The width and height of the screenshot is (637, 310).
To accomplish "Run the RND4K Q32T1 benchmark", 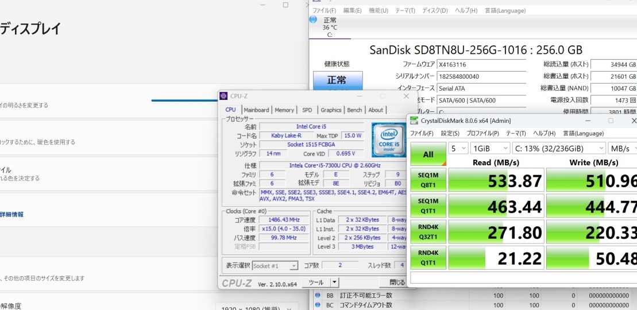I will click(x=428, y=231).
